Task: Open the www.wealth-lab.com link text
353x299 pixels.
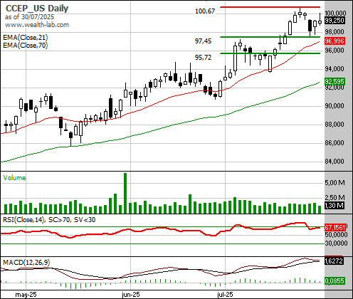Action: click(37, 25)
